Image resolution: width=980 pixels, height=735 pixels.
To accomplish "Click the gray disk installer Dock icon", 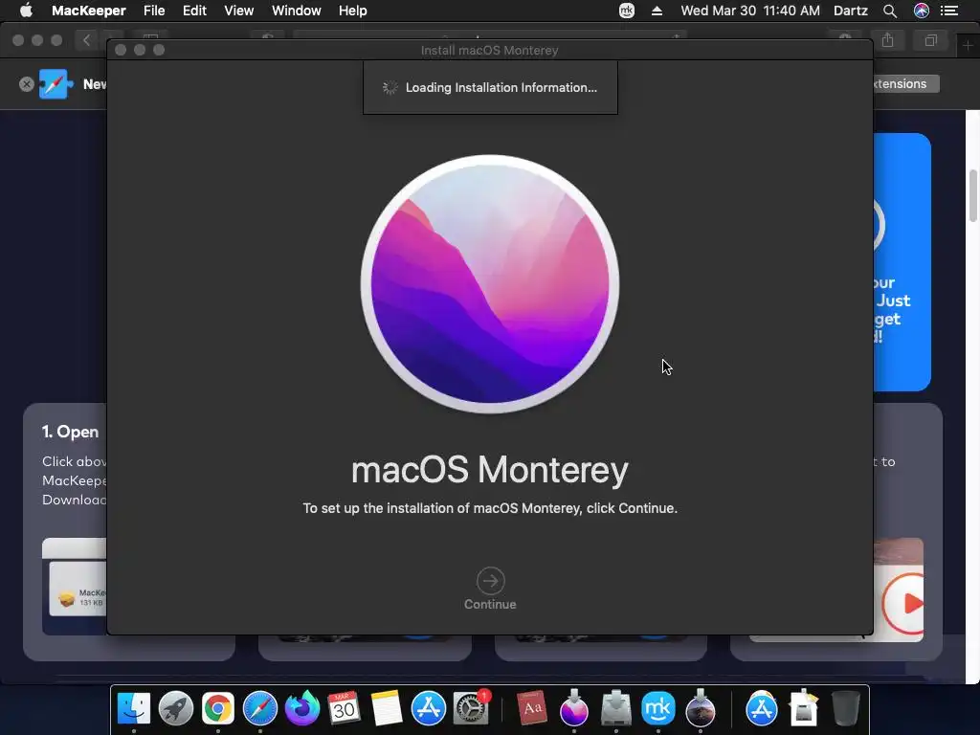I will tap(616, 708).
